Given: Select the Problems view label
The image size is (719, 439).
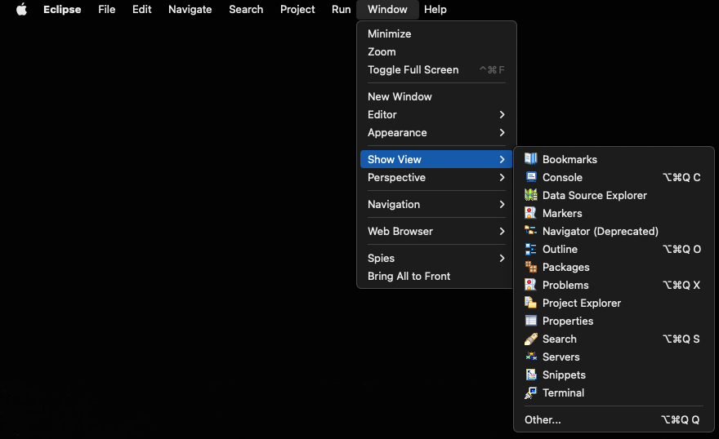Looking at the screenshot, I should pyautogui.click(x=565, y=285).
